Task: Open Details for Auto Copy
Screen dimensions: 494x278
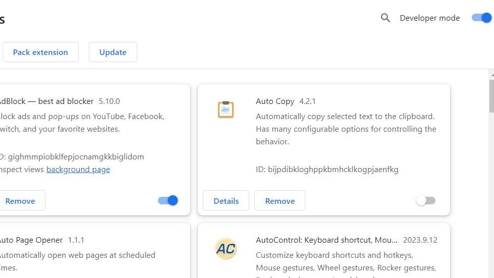Action: [226, 201]
